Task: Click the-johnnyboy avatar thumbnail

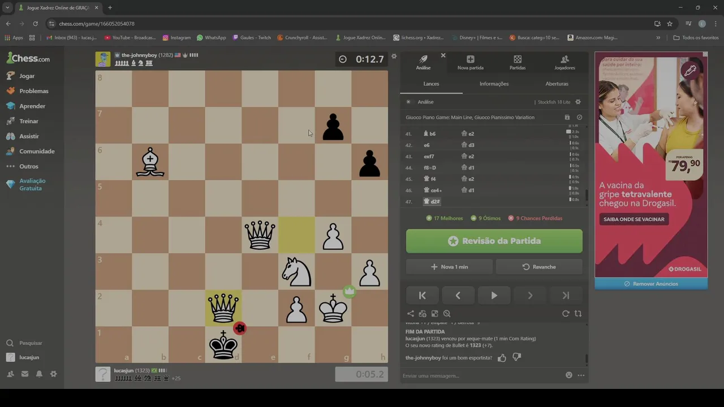Action: click(103, 59)
